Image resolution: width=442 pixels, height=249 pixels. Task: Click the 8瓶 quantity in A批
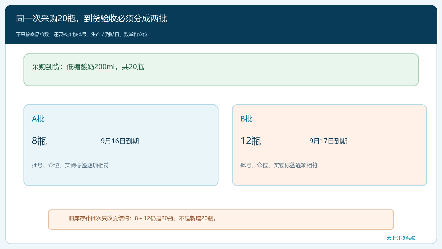point(39,141)
